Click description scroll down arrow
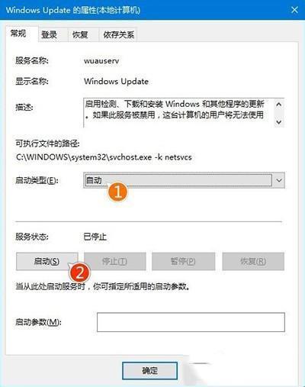 point(279,122)
